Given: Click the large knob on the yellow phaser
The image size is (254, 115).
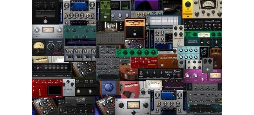Looking at the screenshot, I should tap(188, 4).
